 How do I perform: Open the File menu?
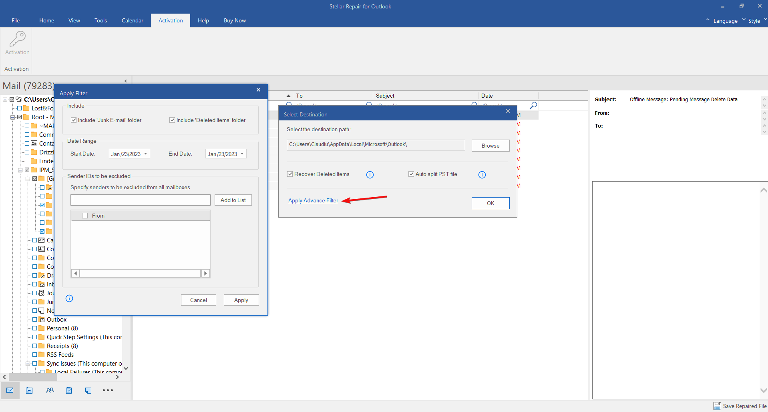coord(16,20)
